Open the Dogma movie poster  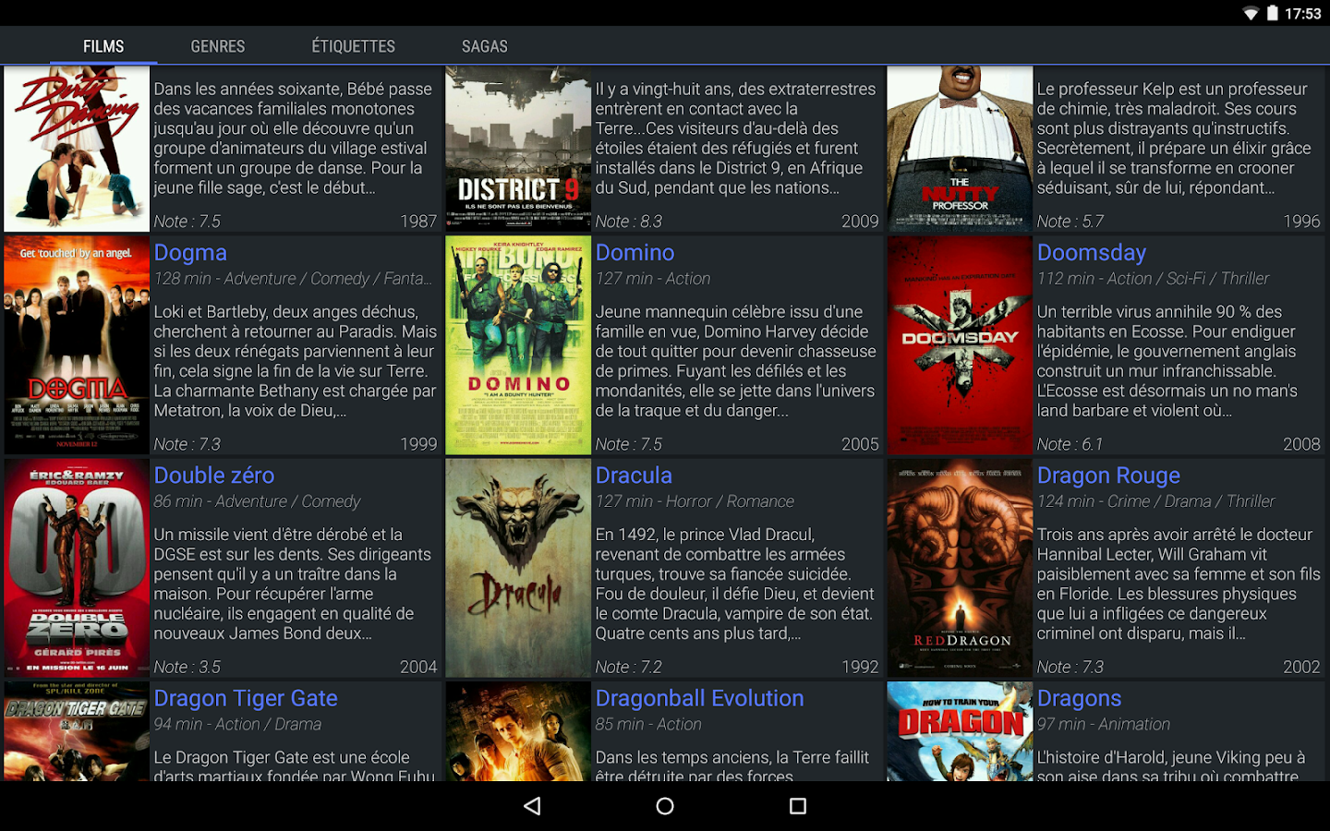[77, 345]
